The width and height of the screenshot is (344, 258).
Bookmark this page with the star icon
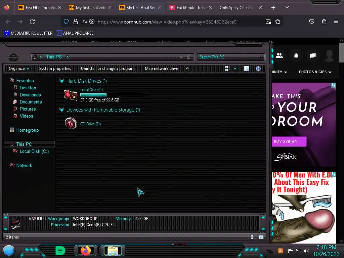pyautogui.click(x=278, y=21)
